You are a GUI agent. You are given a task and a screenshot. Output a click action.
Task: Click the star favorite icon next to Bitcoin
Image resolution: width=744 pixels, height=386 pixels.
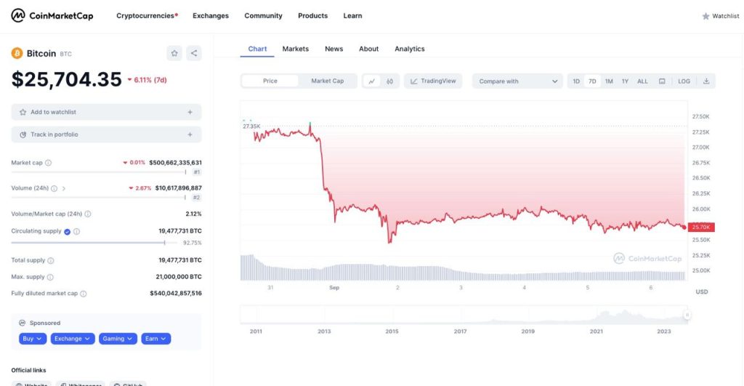click(x=174, y=53)
